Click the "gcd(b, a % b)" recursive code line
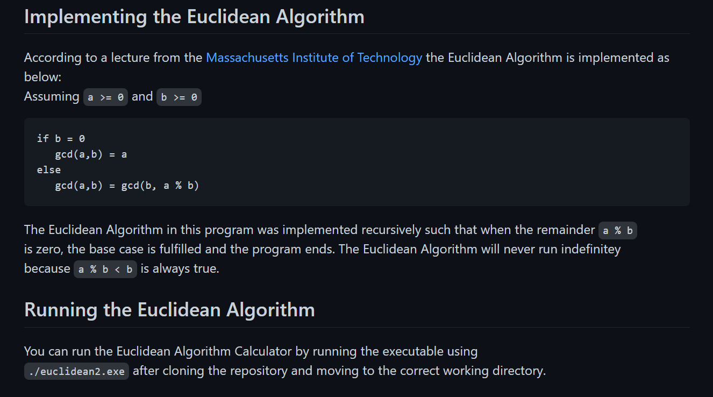713x397 pixels. (127, 186)
